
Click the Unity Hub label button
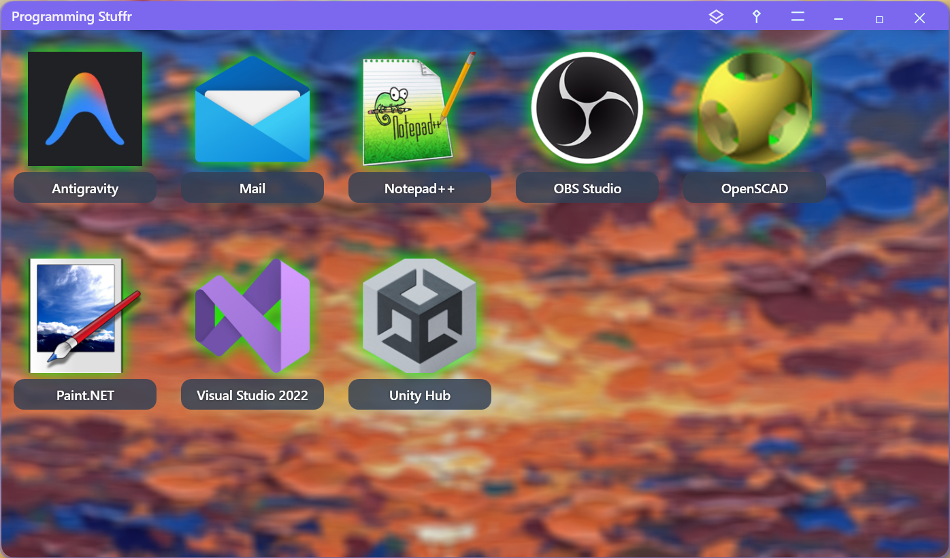[x=419, y=395]
